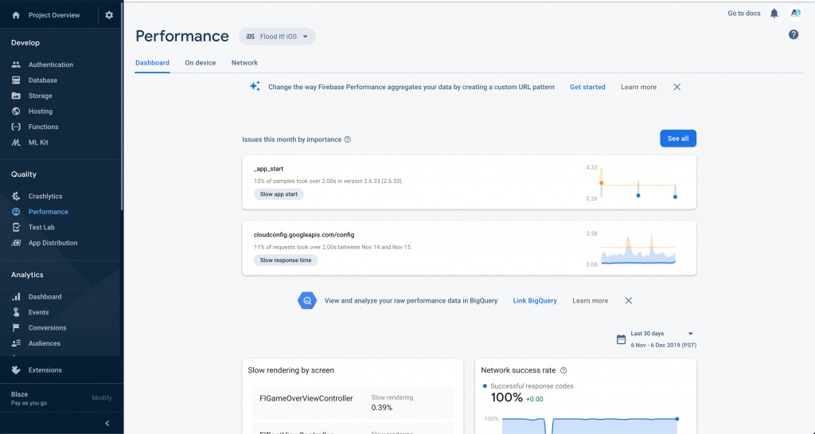Open Project Overview home icon

16,15
